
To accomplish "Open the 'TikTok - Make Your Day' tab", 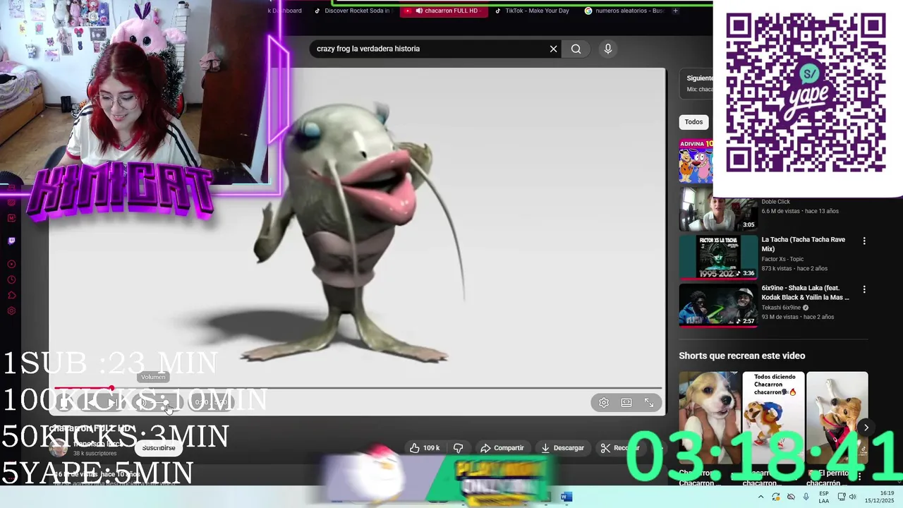I will pos(533,11).
